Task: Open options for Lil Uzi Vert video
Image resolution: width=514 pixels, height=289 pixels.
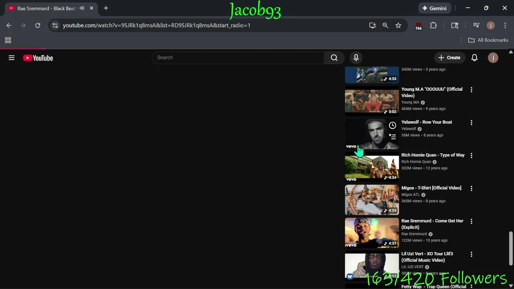Action: click(471, 254)
